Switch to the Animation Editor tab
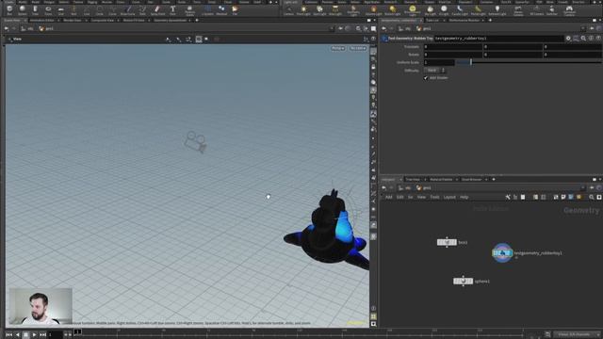603x339 pixels. [41, 21]
